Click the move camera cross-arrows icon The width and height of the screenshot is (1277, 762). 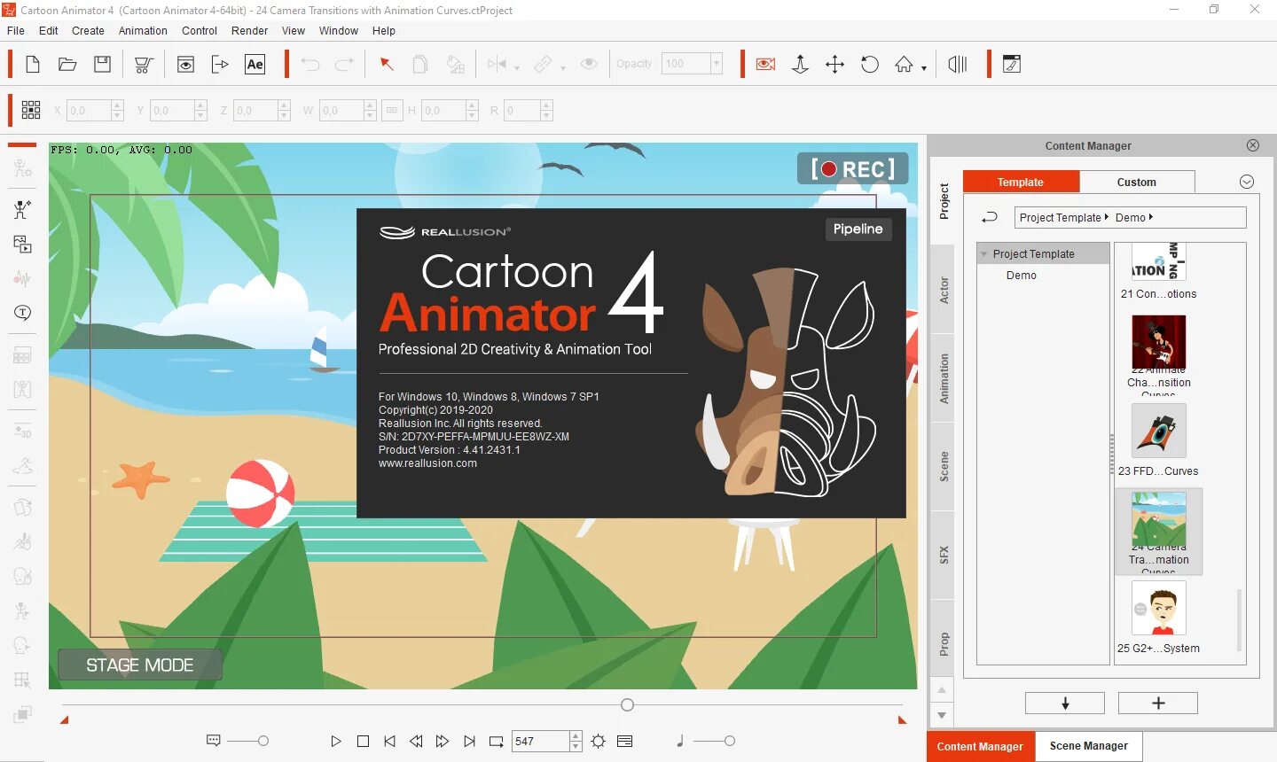(x=834, y=64)
